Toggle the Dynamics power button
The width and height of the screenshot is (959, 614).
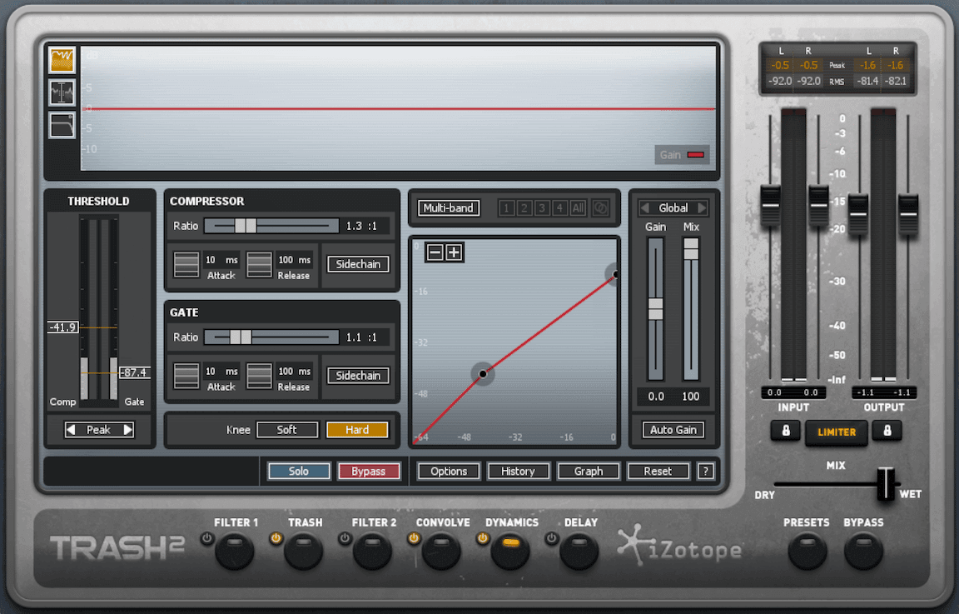tap(483, 539)
